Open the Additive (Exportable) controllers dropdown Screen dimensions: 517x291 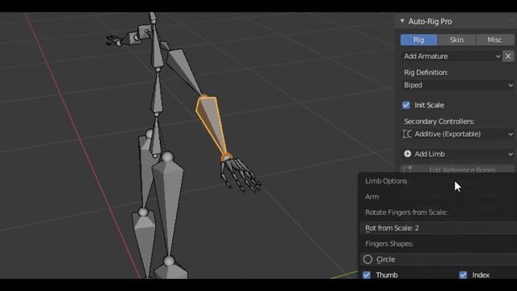pos(457,134)
